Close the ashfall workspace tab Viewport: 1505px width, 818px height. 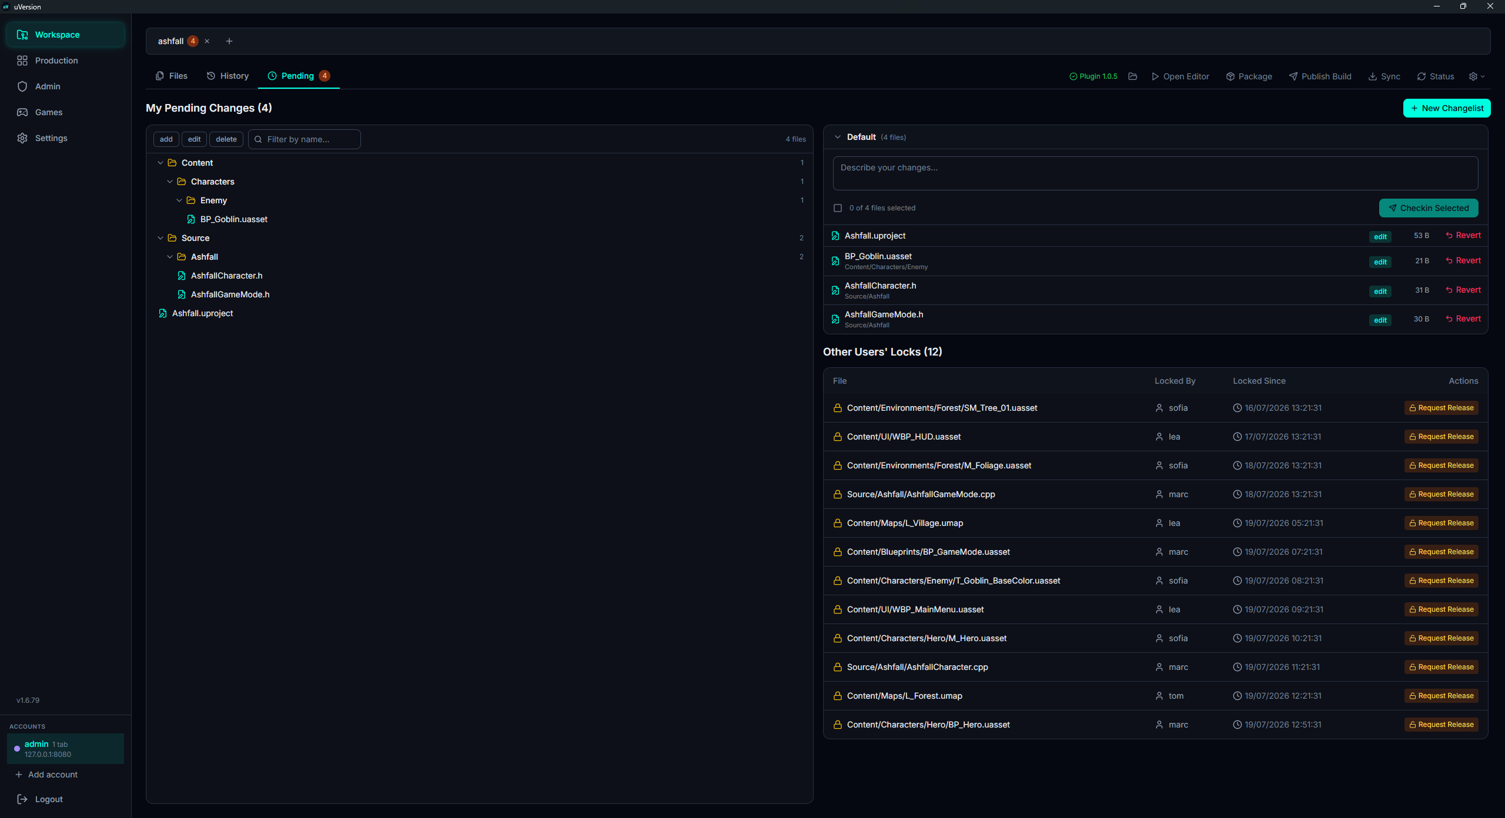[207, 41]
